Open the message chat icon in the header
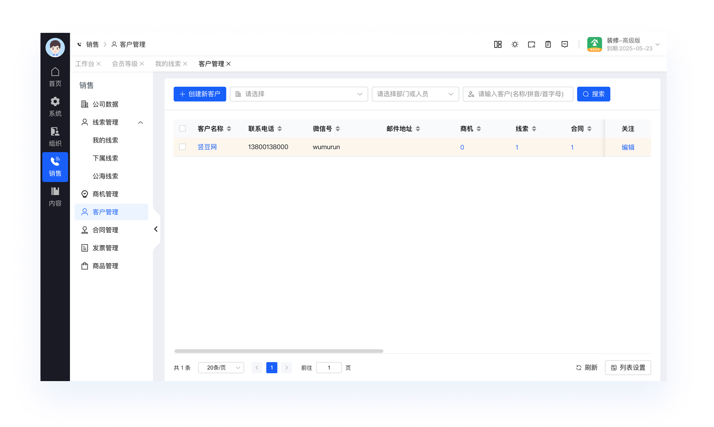Viewport: 714px width, 427px height. tap(565, 44)
